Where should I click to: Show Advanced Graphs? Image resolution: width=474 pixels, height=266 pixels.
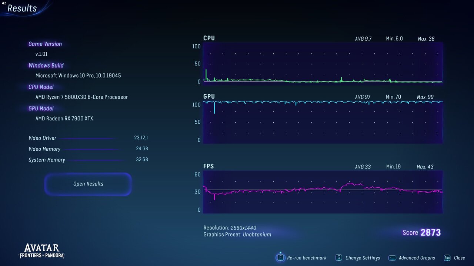[417, 258]
